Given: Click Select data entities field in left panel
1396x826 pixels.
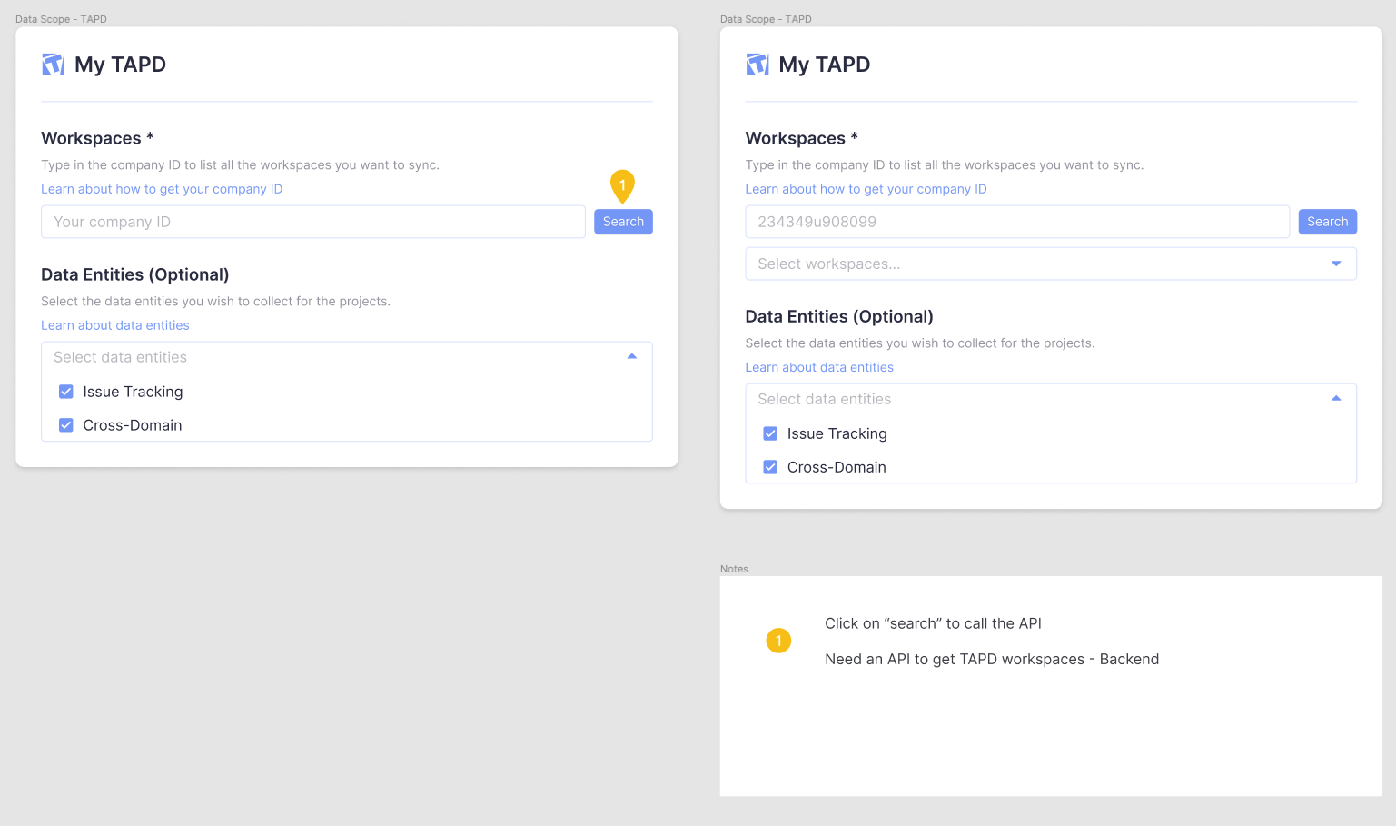Looking at the screenshot, I should (347, 357).
